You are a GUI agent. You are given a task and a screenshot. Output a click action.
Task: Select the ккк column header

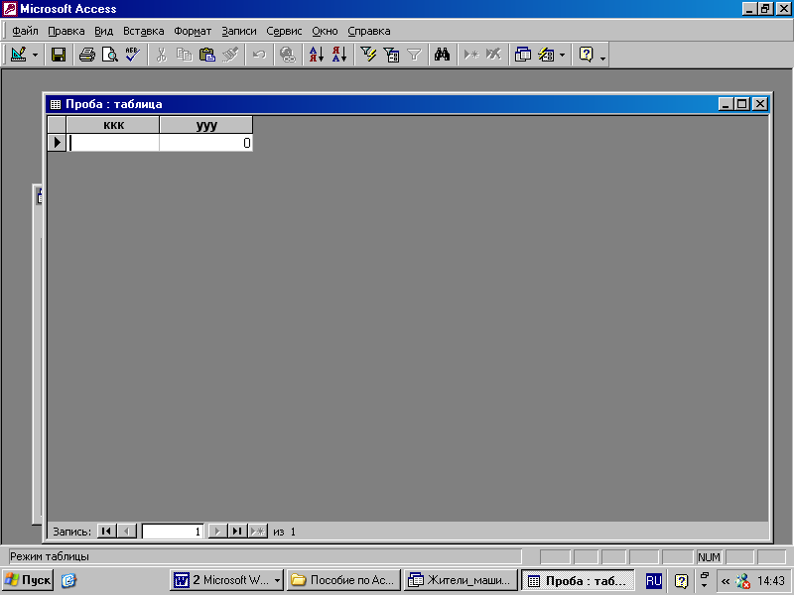click(x=113, y=125)
